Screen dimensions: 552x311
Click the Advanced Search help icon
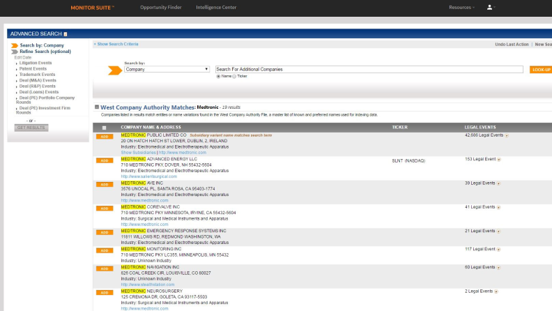(66, 34)
